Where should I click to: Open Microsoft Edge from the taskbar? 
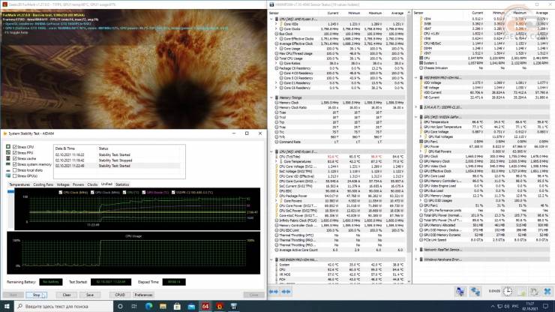point(148,306)
